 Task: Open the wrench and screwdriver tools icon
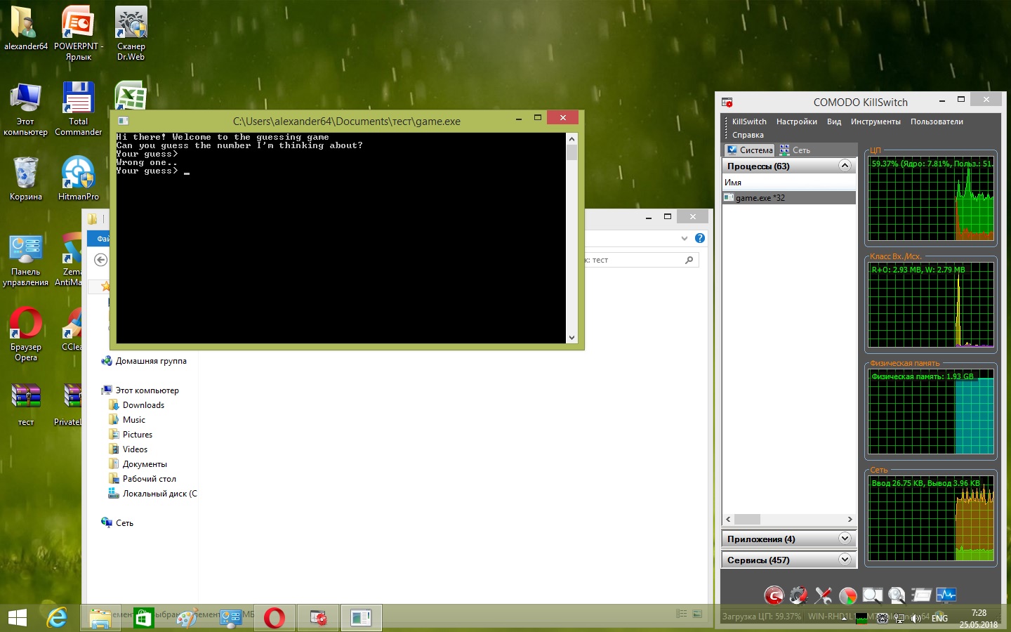click(823, 595)
